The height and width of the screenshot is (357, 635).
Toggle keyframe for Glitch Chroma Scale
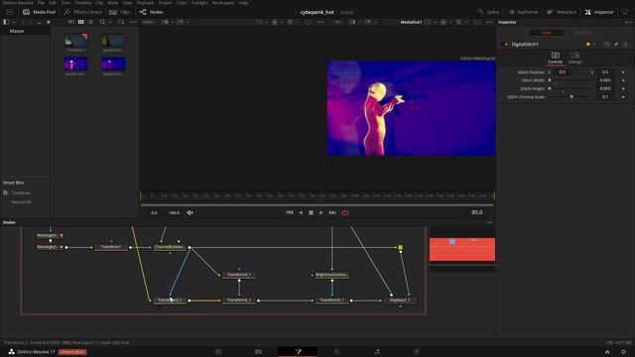(x=623, y=97)
